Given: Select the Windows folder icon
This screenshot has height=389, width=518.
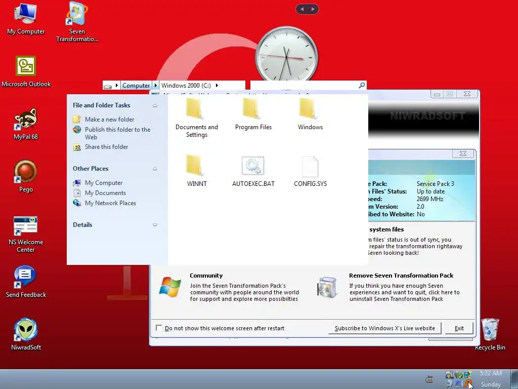Looking at the screenshot, I should pos(310,114).
